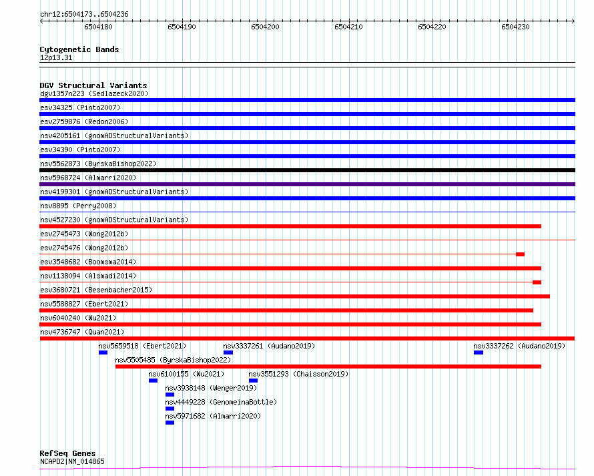Open nsv5505485 (ByrskaBishop2022) label
Image resolution: width=594 pixels, height=476 pixels.
point(173,360)
